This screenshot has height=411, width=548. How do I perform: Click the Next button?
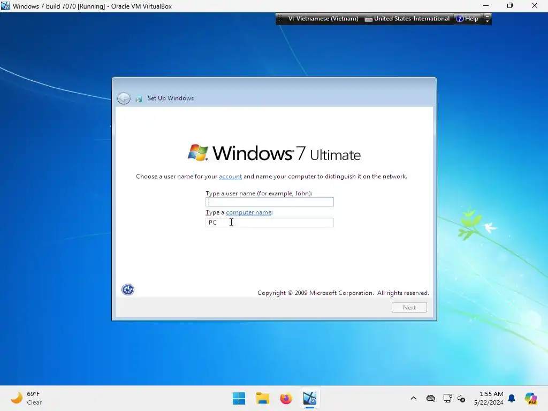(x=409, y=308)
